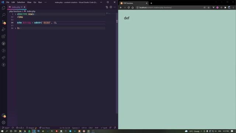Screen dimensions: 236x133
Task: Click the Synchronize Changes status icon
Action: click(x=13, y=128)
